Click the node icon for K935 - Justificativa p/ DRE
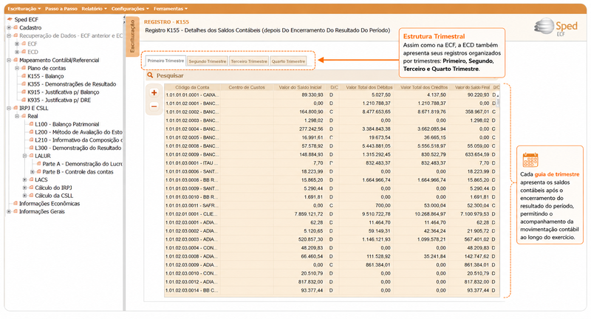This screenshot has height=319, width=591. coord(24,100)
